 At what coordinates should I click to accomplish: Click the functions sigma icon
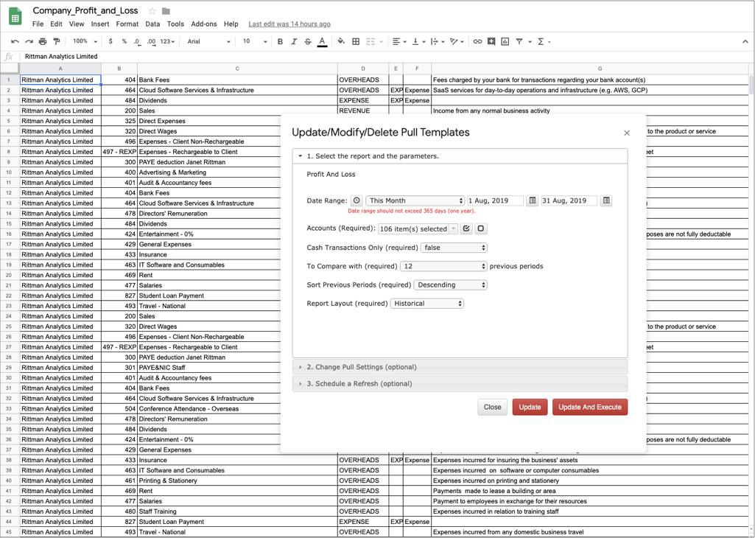point(540,42)
